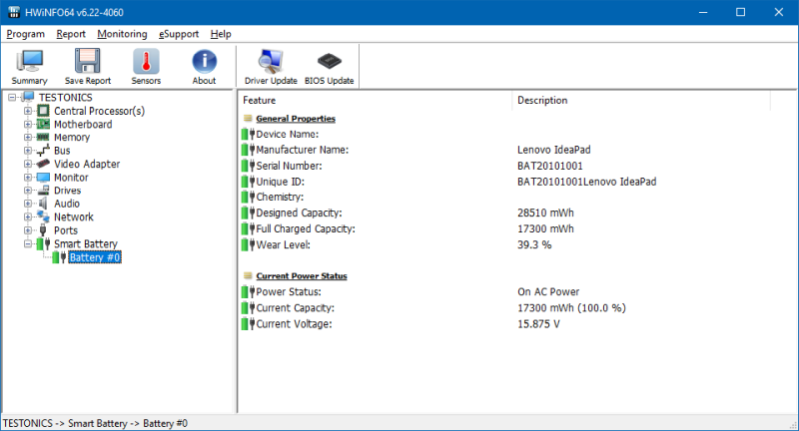Click the Bus tree icon
This screenshot has height=431, width=799.
point(43,150)
